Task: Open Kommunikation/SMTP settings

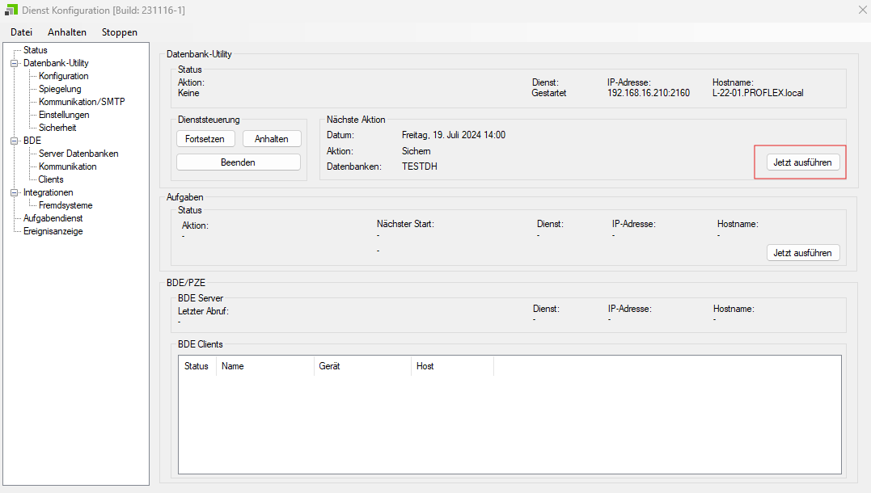Action: tap(82, 102)
